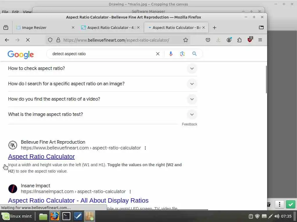The width and height of the screenshot is (297, 222).
Task: Click the 07:35 clock in panel
Action: click(286, 216)
